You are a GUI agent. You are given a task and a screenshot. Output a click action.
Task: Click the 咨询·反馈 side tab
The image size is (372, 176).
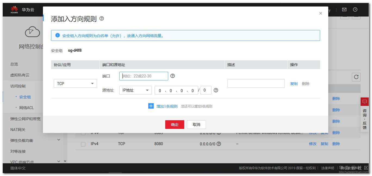[365, 119]
